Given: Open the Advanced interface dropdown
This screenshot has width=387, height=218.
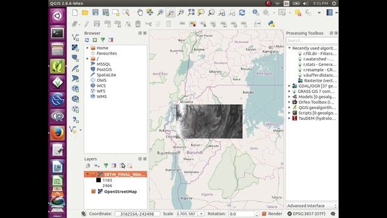Looking at the screenshot, I should (x=312, y=206).
